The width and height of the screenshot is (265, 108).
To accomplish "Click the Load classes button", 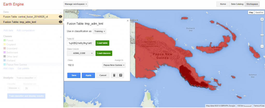I will click(104, 53).
